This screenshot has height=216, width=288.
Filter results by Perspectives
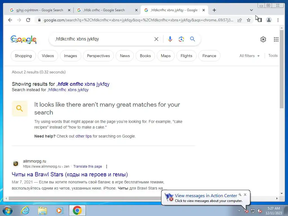(98, 56)
